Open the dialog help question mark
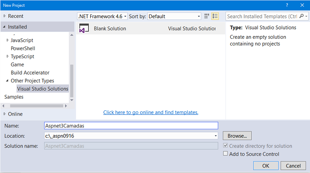 coord(287,5)
